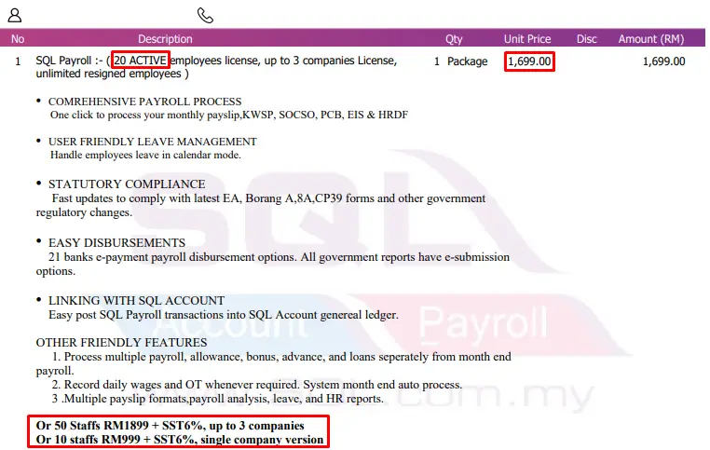The width and height of the screenshot is (710, 450).
Task: Click the telephone handset icon
Action: click(x=205, y=16)
